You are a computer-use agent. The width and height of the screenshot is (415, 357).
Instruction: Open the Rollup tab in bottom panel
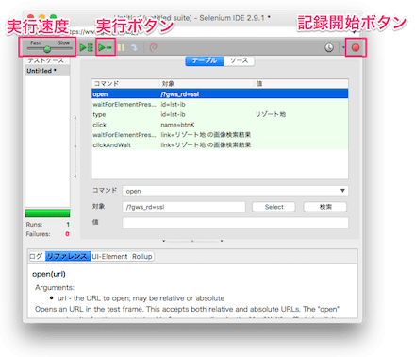[x=142, y=256]
